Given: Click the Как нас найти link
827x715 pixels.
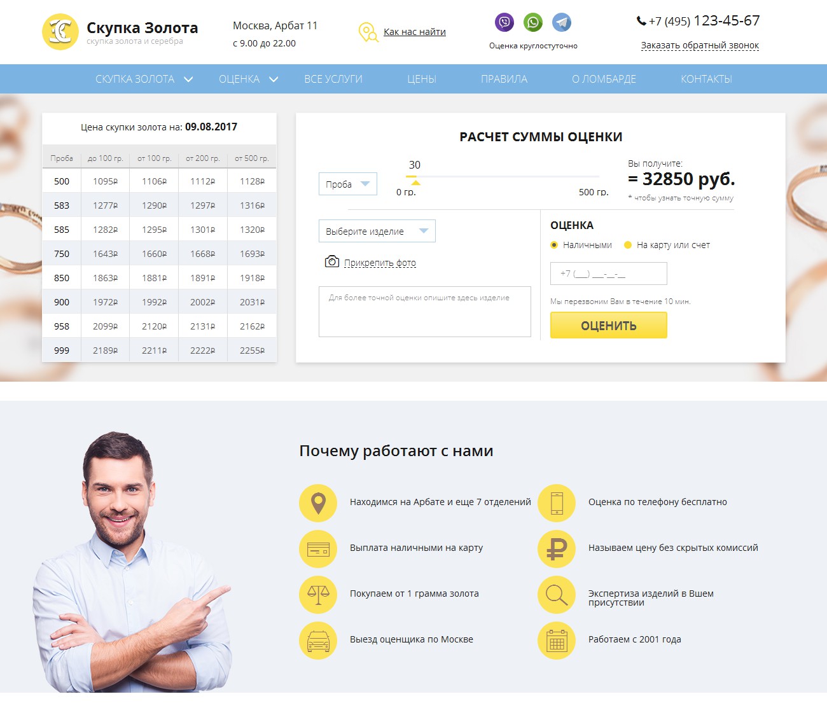Looking at the screenshot, I should click(x=415, y=32).
